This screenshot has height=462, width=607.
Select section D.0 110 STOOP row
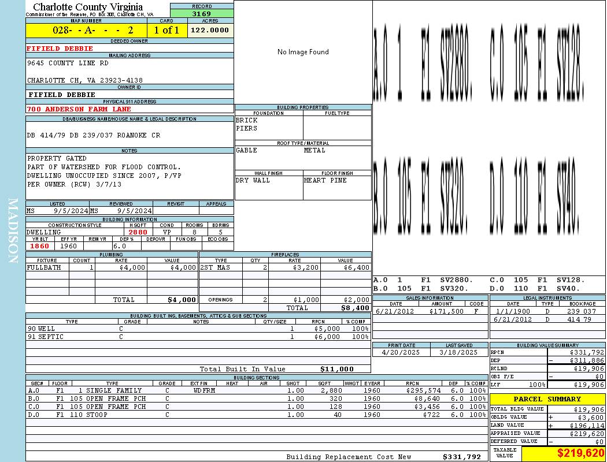click(257, 415)
